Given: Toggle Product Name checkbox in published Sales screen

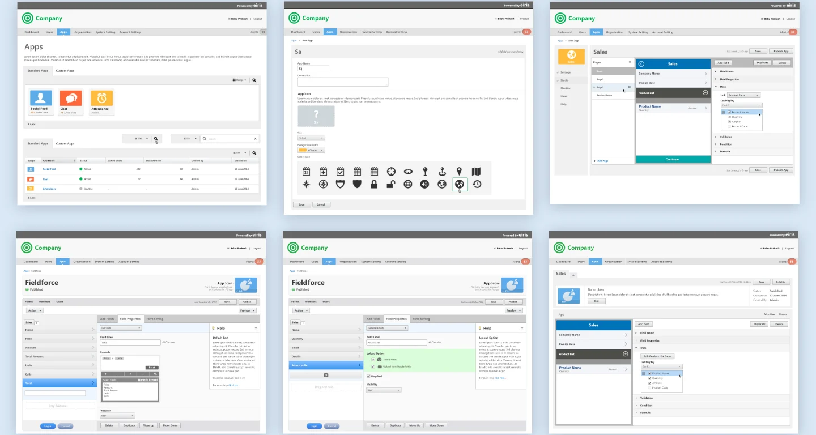Looking at the screenshot, I should coord(649,374).
